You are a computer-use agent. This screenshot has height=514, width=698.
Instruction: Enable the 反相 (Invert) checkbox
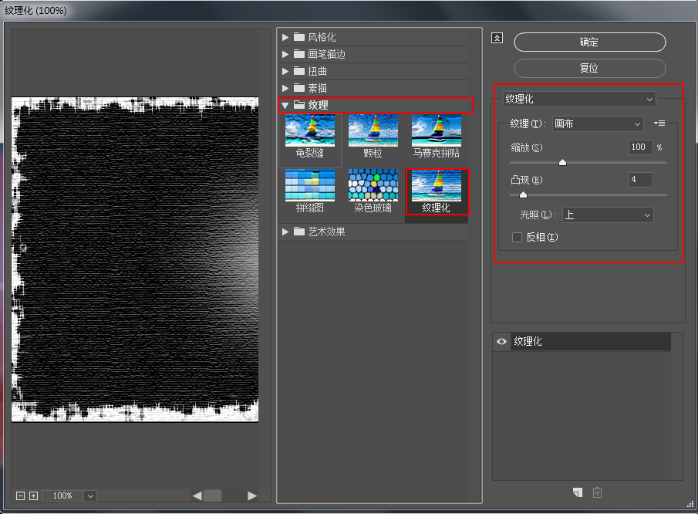(x=517, y=237)
